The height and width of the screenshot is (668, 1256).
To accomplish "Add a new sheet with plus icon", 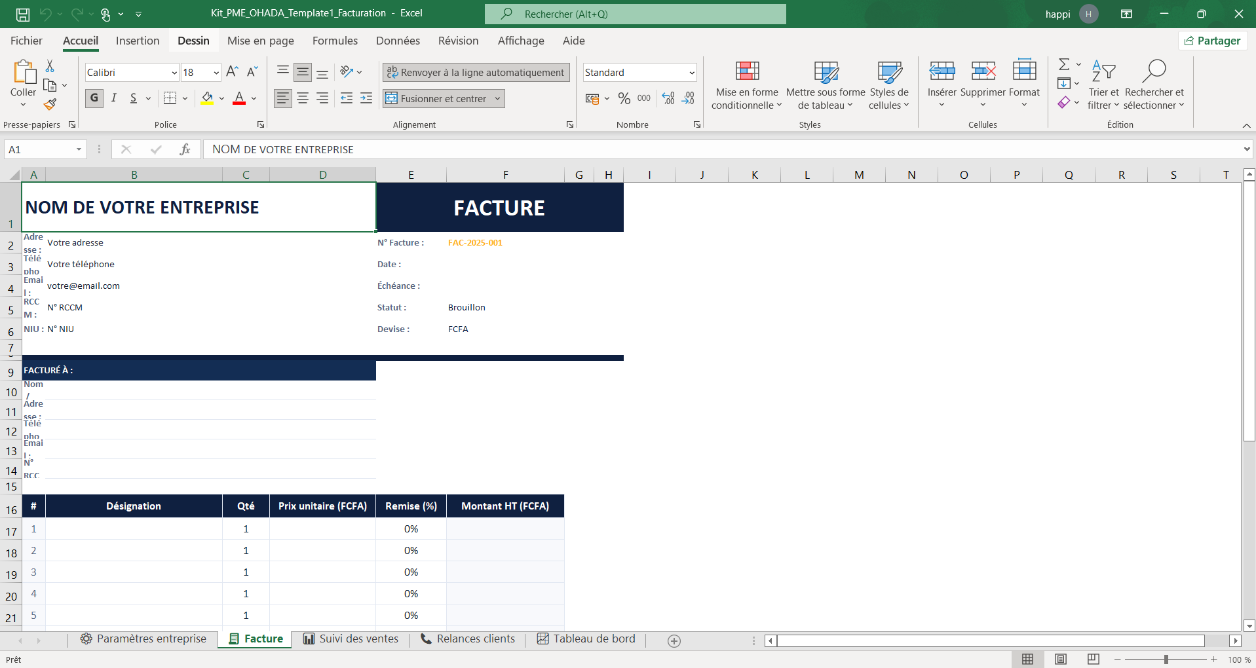I will [674, 640].
